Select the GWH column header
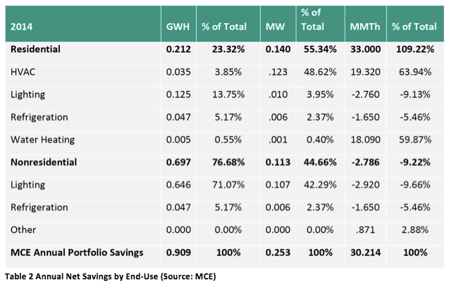The image size is (454, 285). (178, 26)
